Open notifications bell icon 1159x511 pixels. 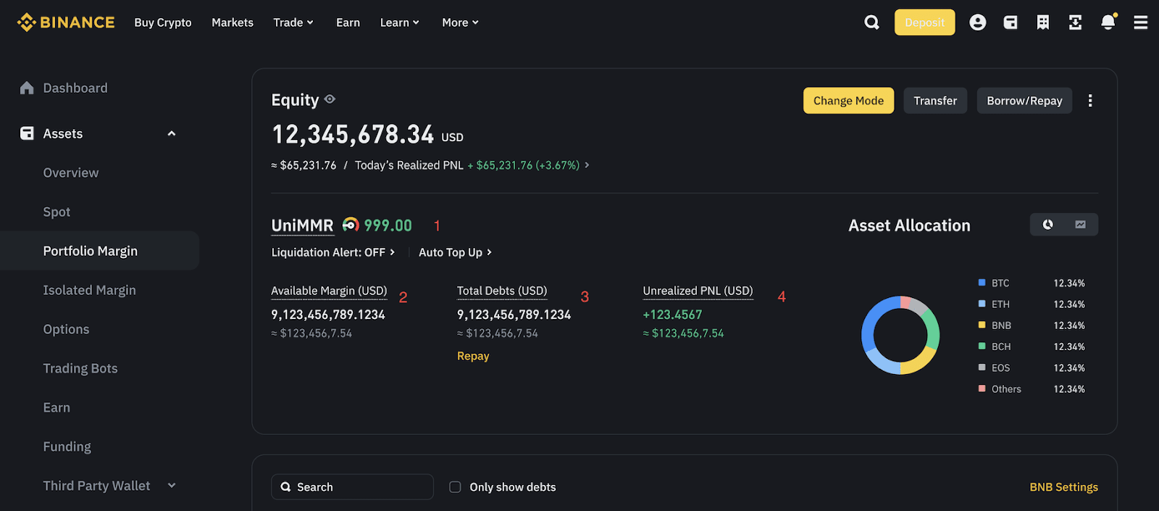(1108, 22)
